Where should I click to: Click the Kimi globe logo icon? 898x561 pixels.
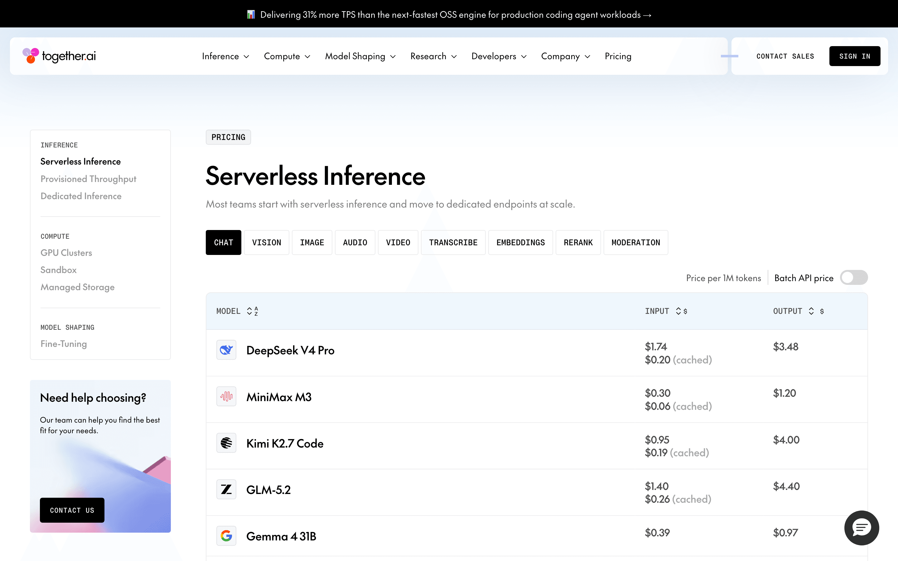[226, 443]
